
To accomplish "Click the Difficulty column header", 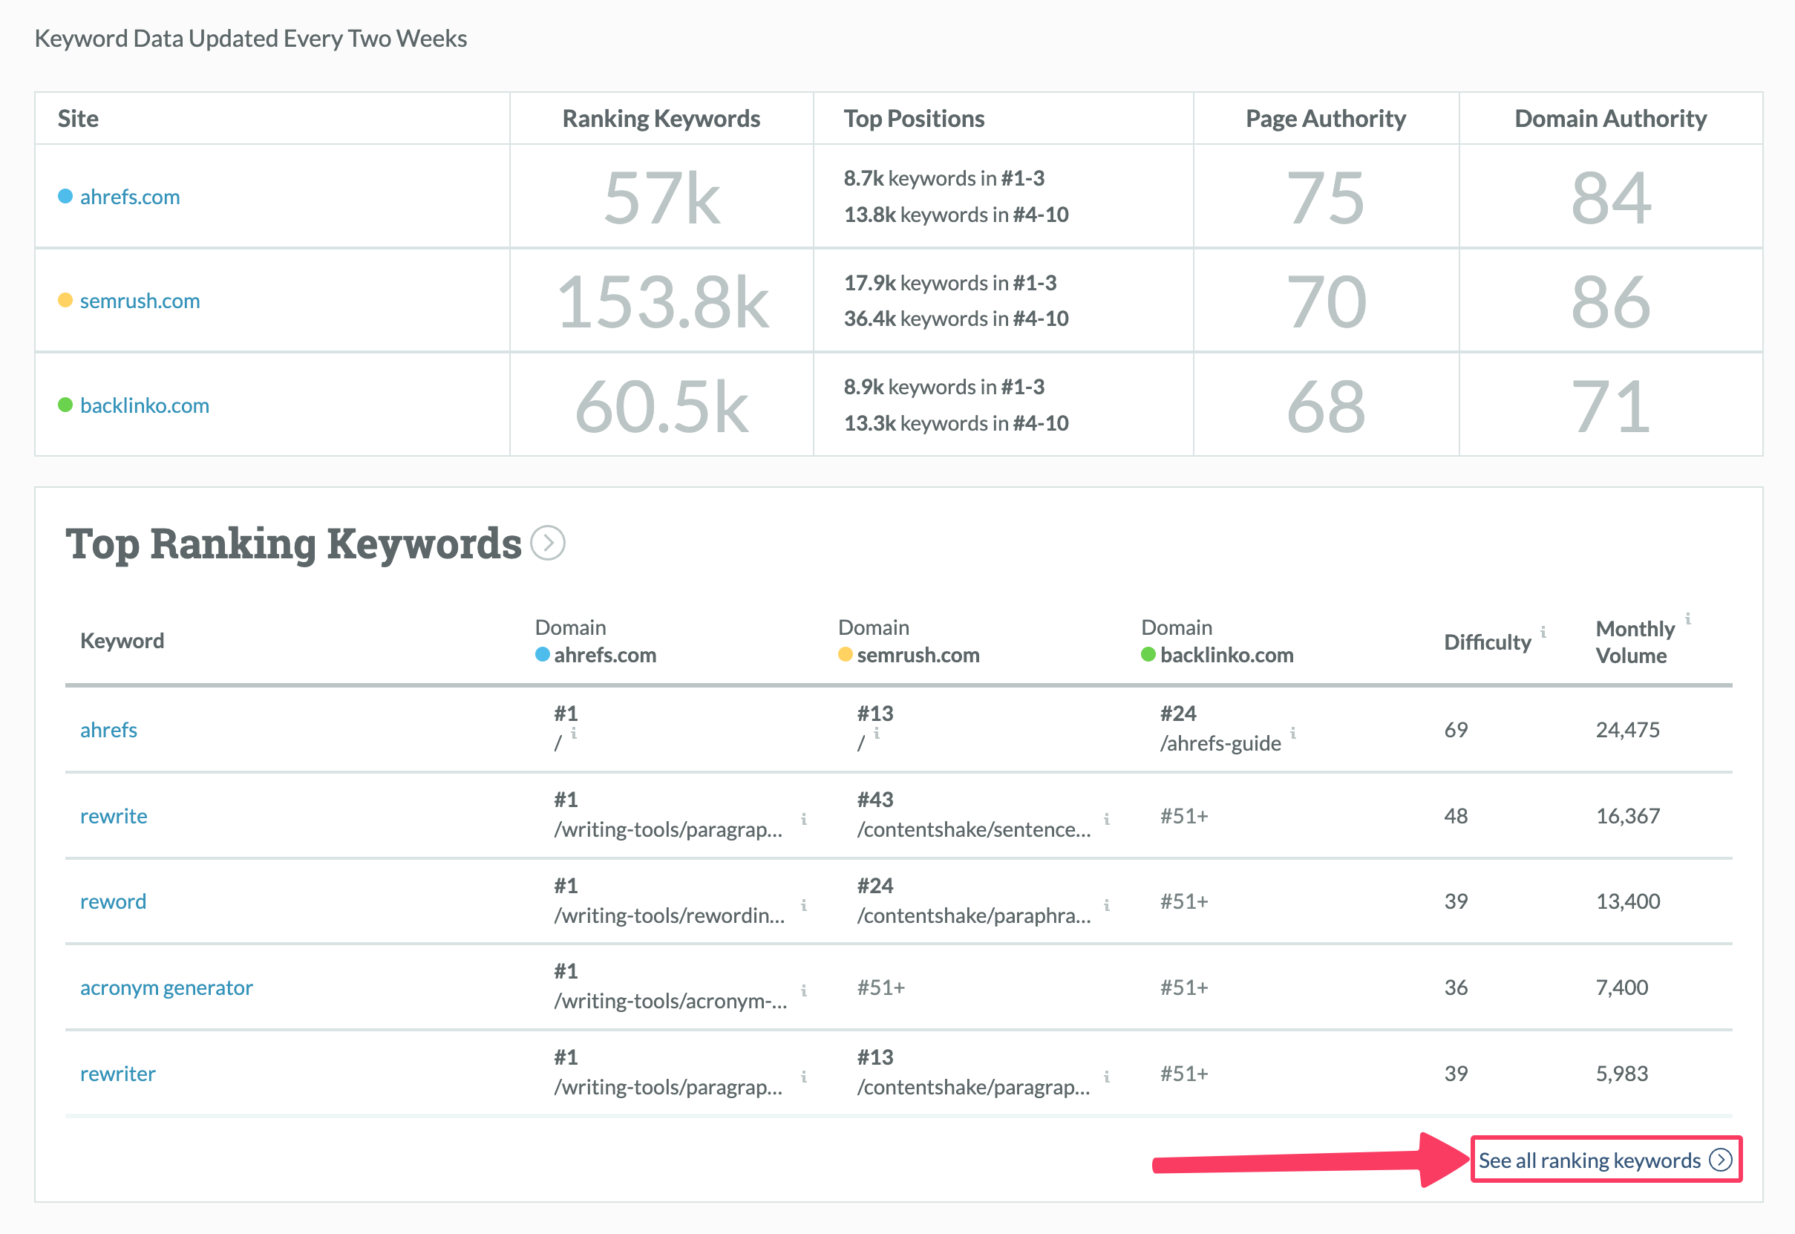I will click(1488, 642).
